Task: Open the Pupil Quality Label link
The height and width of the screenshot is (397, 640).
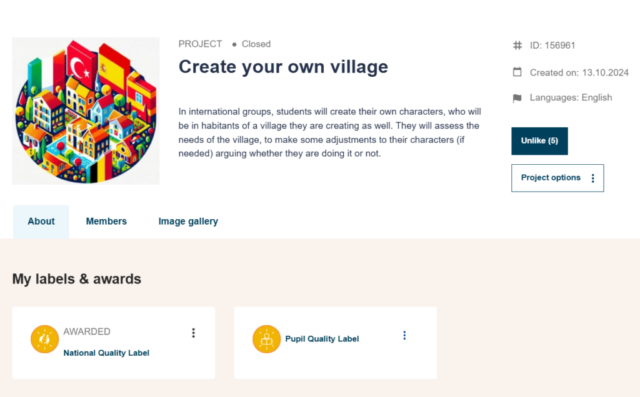Action: click(x=322, y=339)
